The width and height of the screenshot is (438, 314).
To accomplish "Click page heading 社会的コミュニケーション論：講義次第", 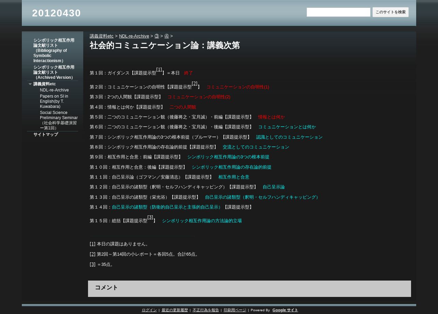I will [x=165, y=45].
